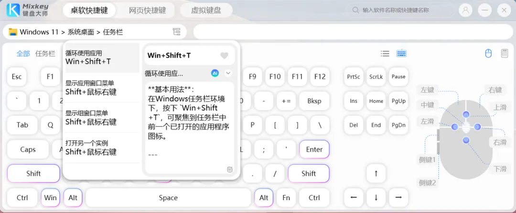Image resolution: width=516 pixels, height=213 pixels.
Task: Click the PrtSc key
Action: click(x=354, y=76)
